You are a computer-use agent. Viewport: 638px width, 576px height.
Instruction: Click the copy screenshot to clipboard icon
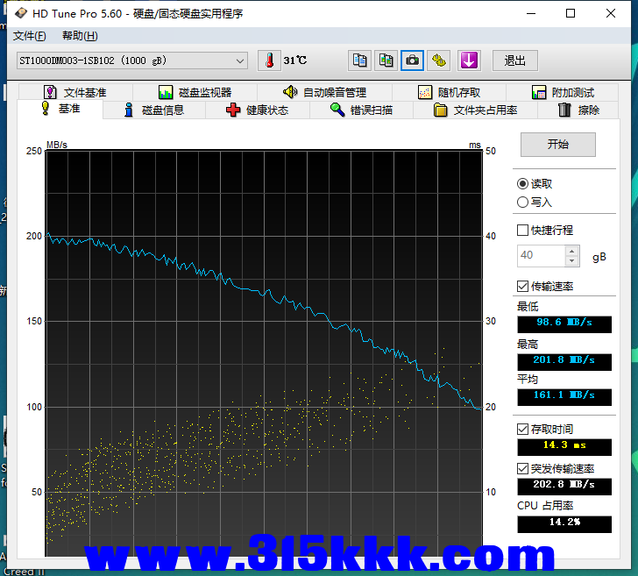tap(386, 60)
